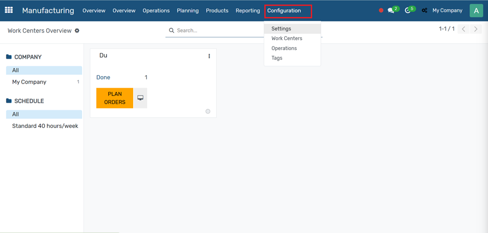Click the tablet view icon on Du card
Image resolution: width=488 pixels, height=233 pixels.
pos(140,98)
